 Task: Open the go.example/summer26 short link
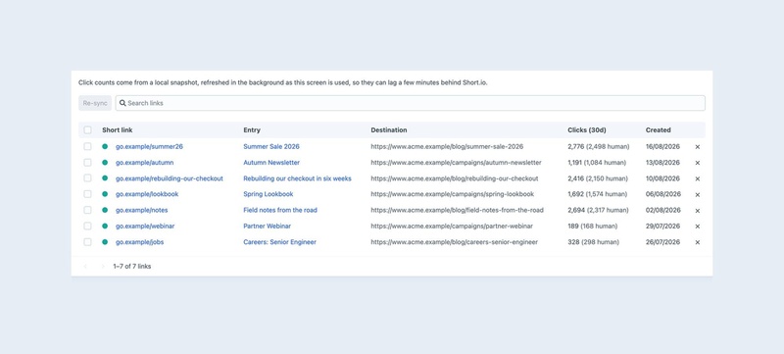[x=149, y=146]
